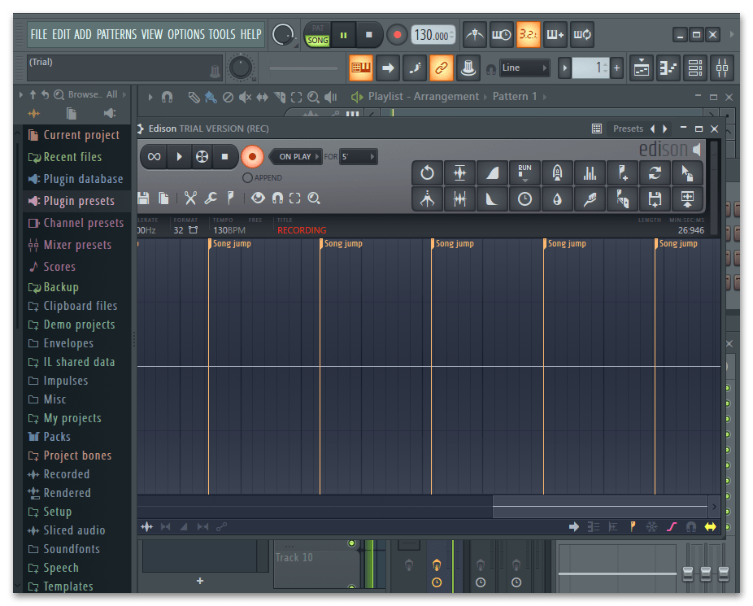Toggle the orange multilink controllers button
753x606 pixels.
click(442, 68)
